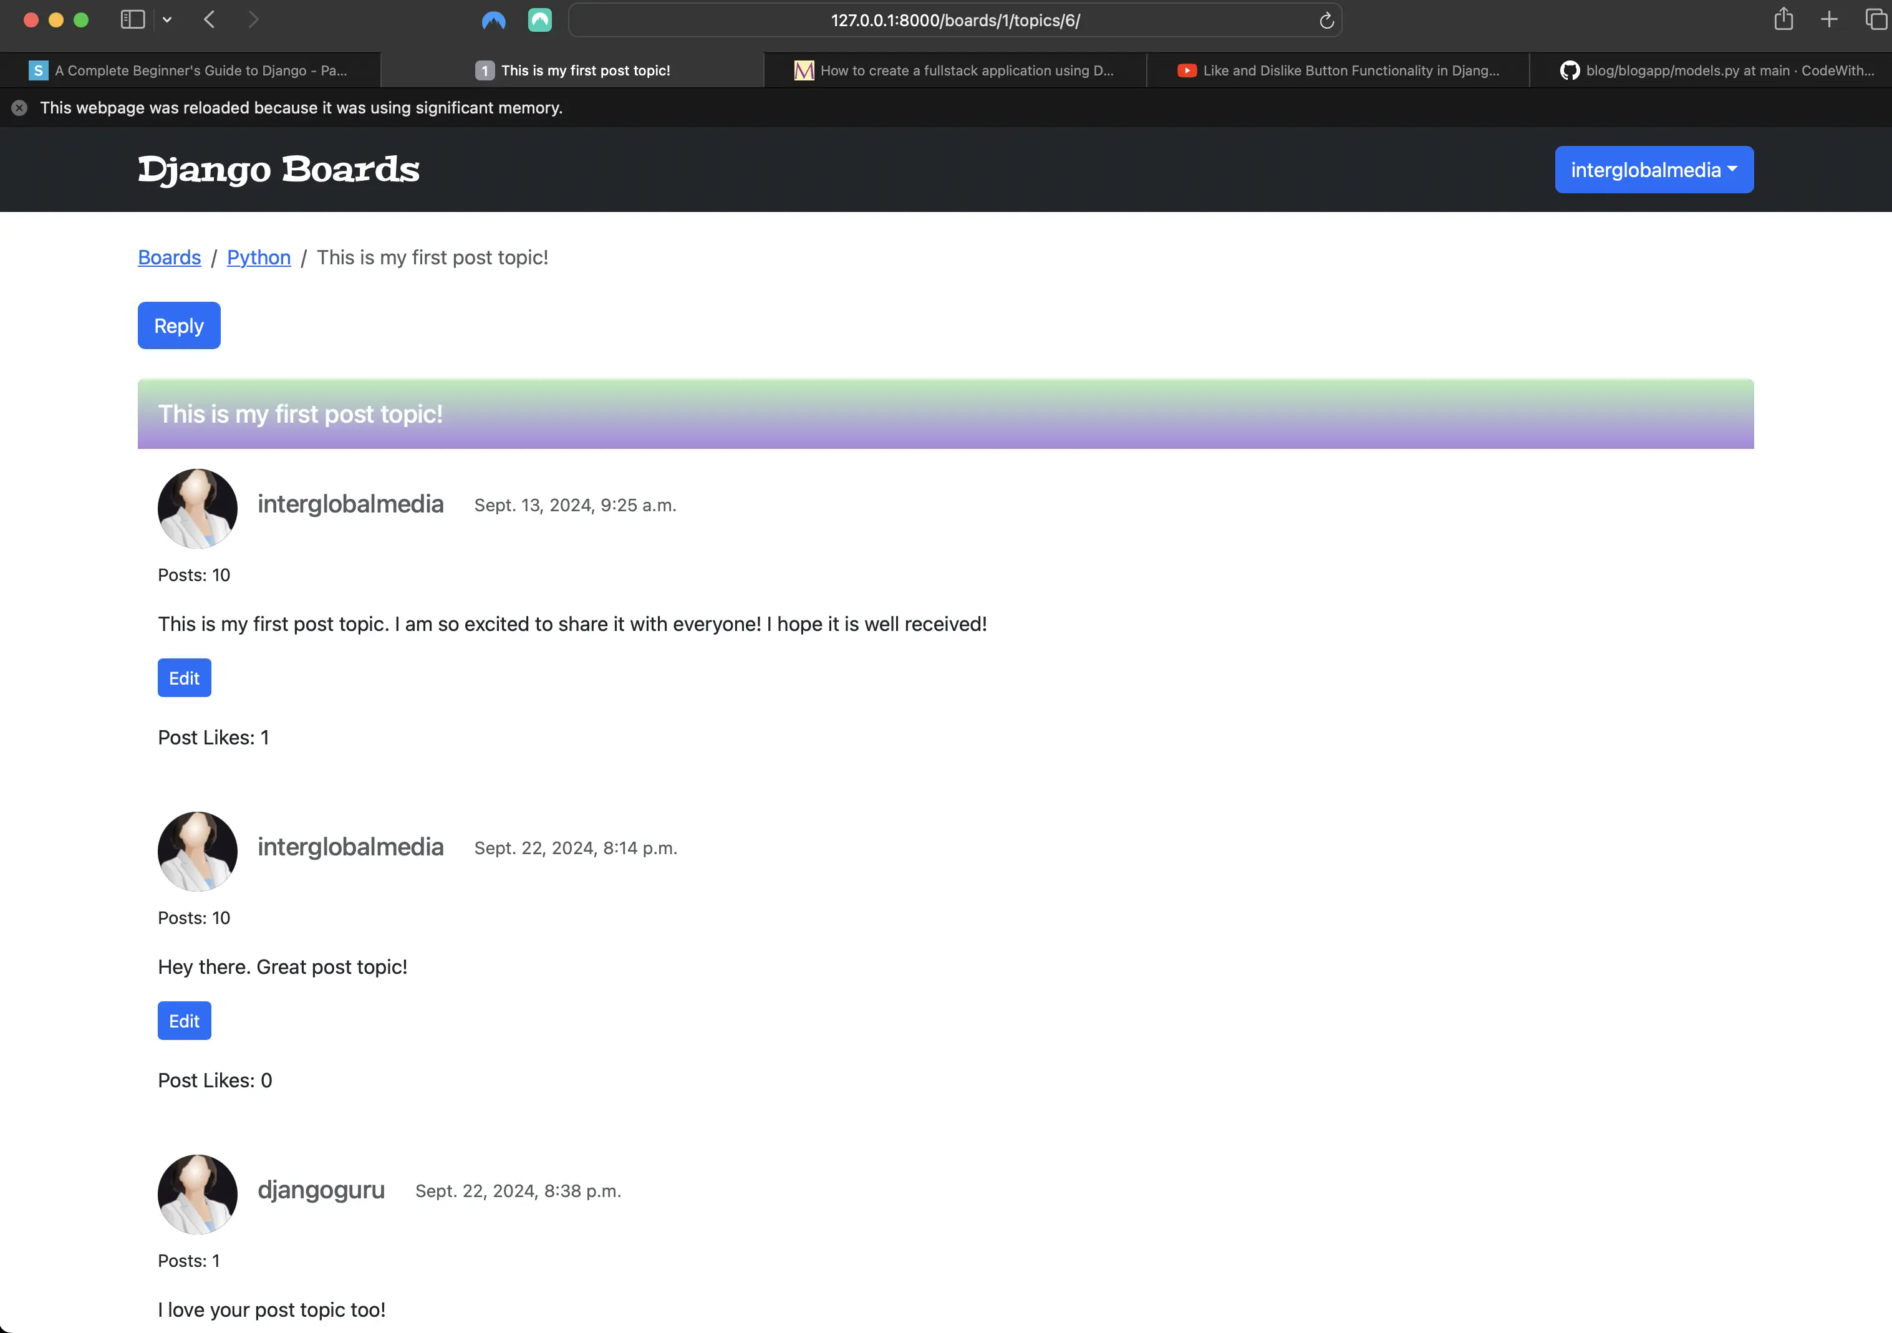Open the sidebar options chevron
Image resolution: width=1892 pixels, height=1333 pixels.
coord(167,20)
